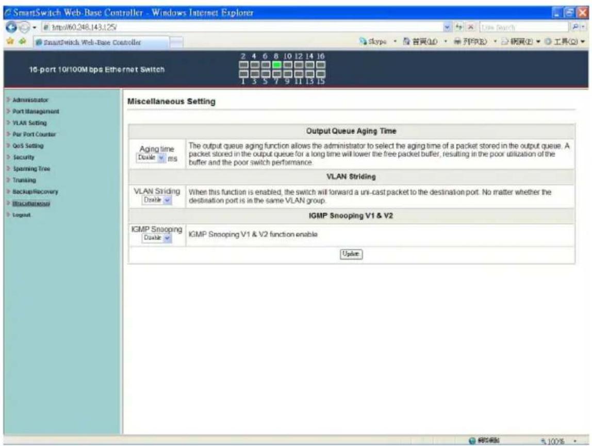This screenshot has width=592, height=446.
Task: Click the Live Search input box
Action: [x=524, y=27]
